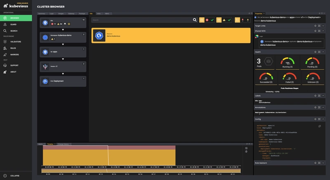Screen dimensions: 330x180
Task: Go to Validators in the sidebar
Action: click(x=16, y=42)
